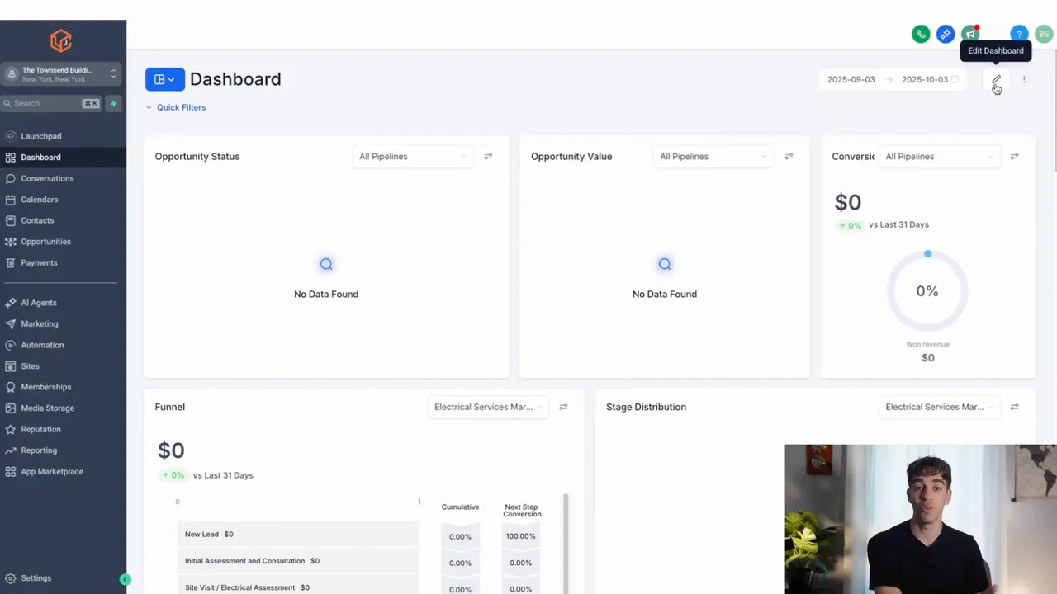Click the Quick Filters link
Image resolution: width=1057 pixels, height=594 pixels.
pyautogui.click(x=176, y=107)
